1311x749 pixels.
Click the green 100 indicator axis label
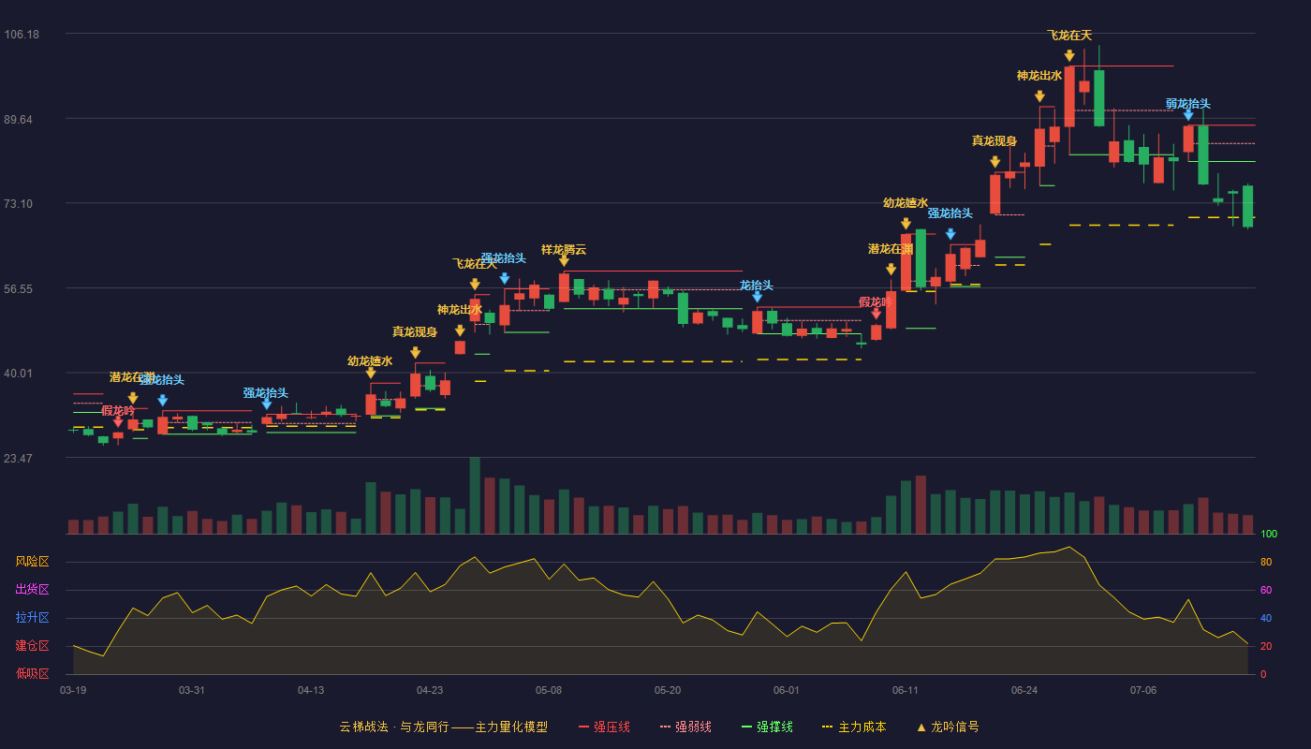(1269, 535)
